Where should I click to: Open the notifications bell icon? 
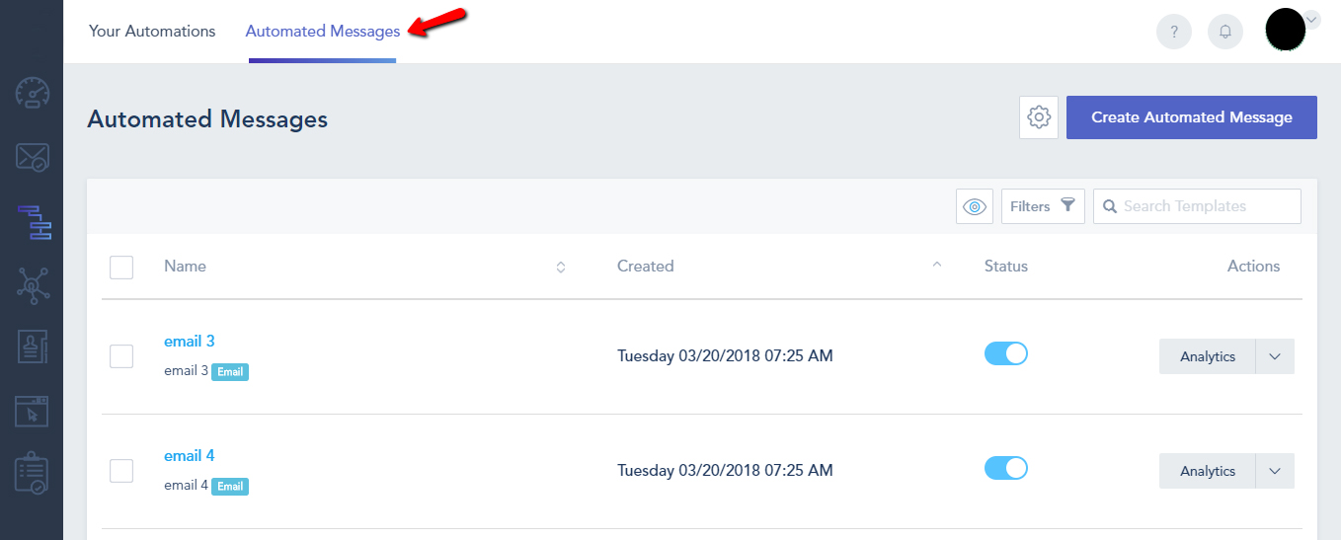point(1224,32)
